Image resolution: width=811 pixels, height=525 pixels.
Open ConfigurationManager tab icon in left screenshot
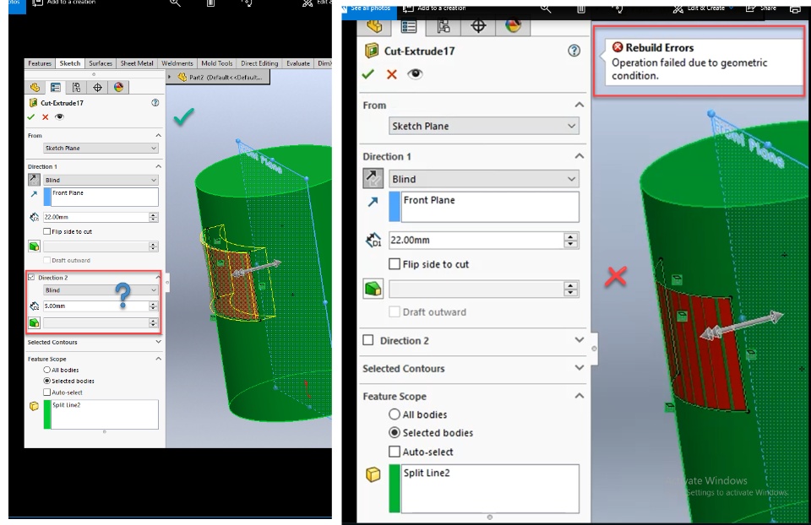(x=77, y=87)
